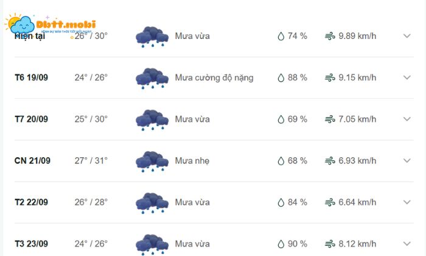This screenshot has width=426, height=256.
Task: Expand the T6 19/09 forecast details
Action: 407,78
